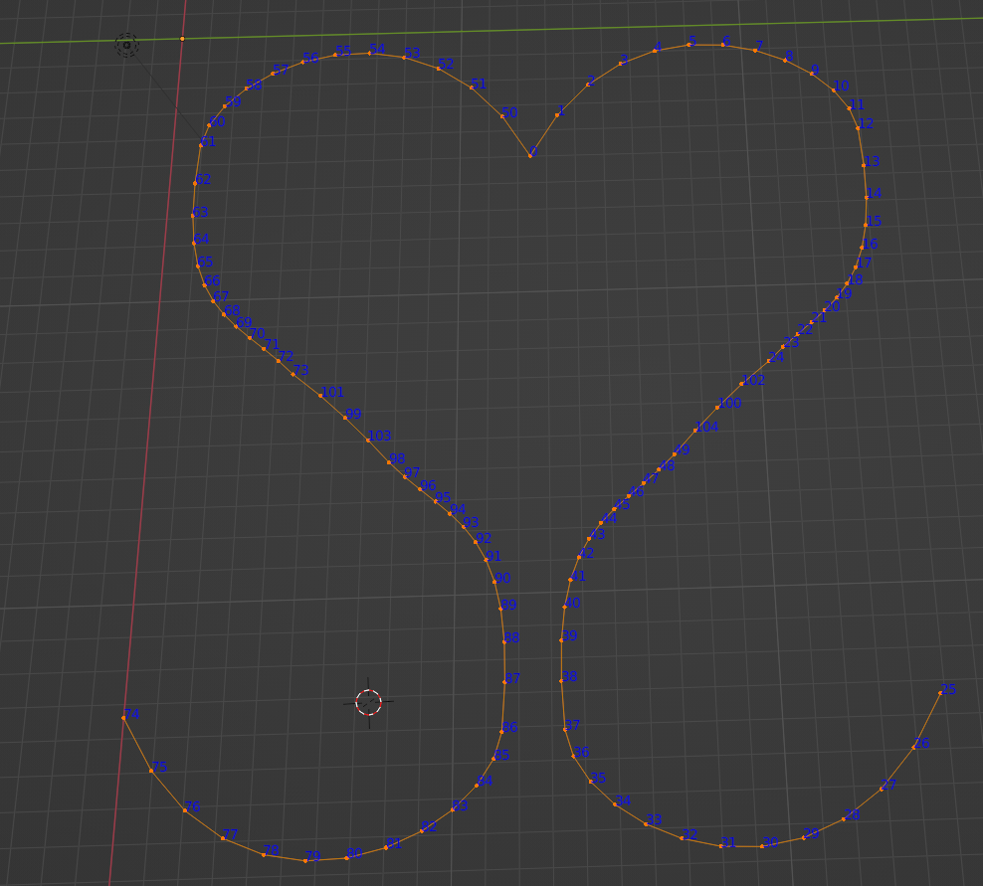The image size is (983, 886).
Task: Select the vertex labeled "99"
Action: coord(345,418)
